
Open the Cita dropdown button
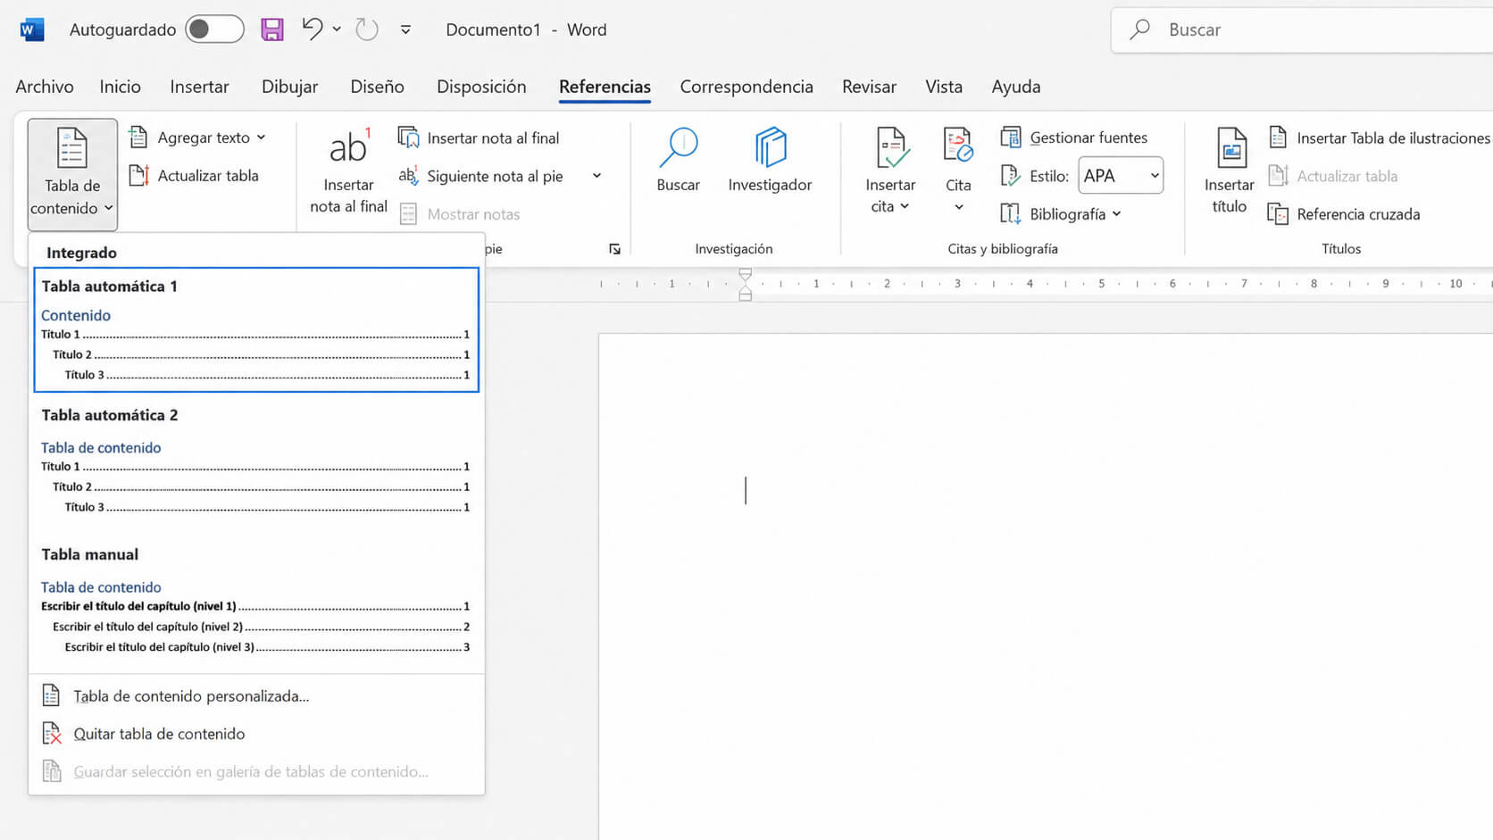pos(958,171)
